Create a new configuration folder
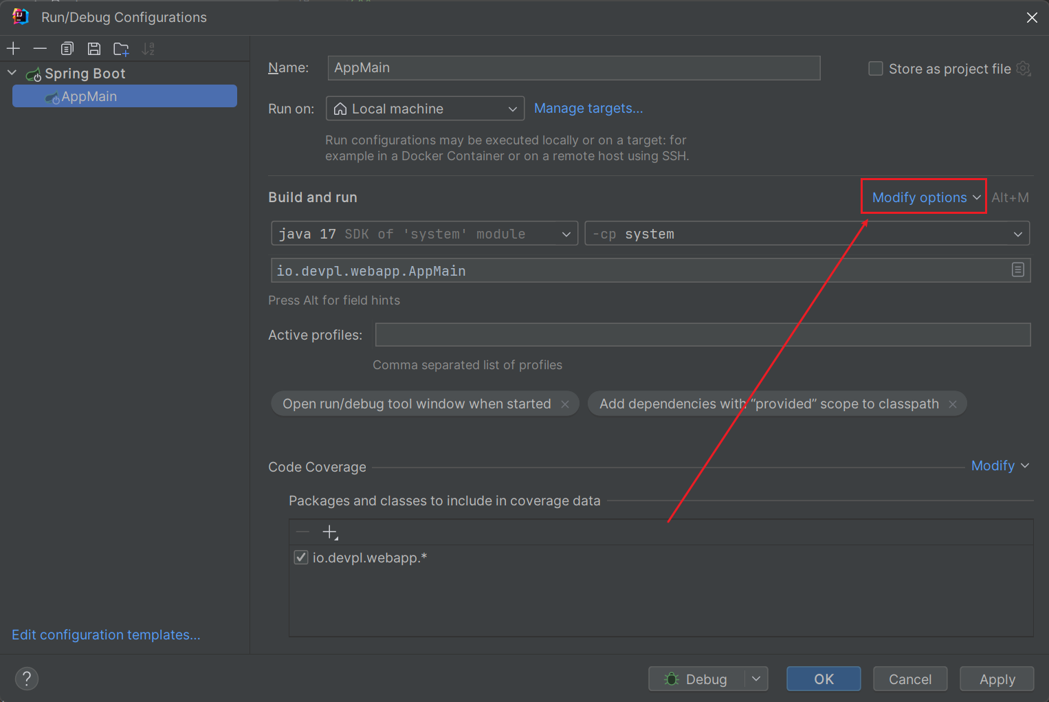The width and height of the screenshot is (1049, 702). click(121, 48)
